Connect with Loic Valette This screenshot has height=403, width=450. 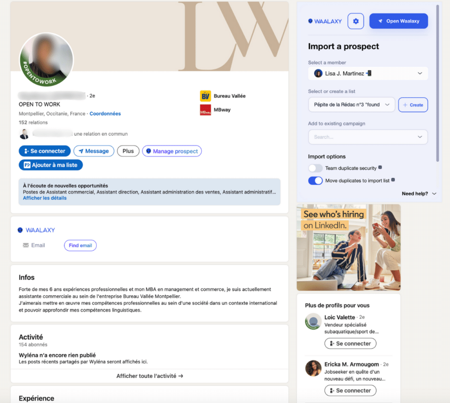350,344
